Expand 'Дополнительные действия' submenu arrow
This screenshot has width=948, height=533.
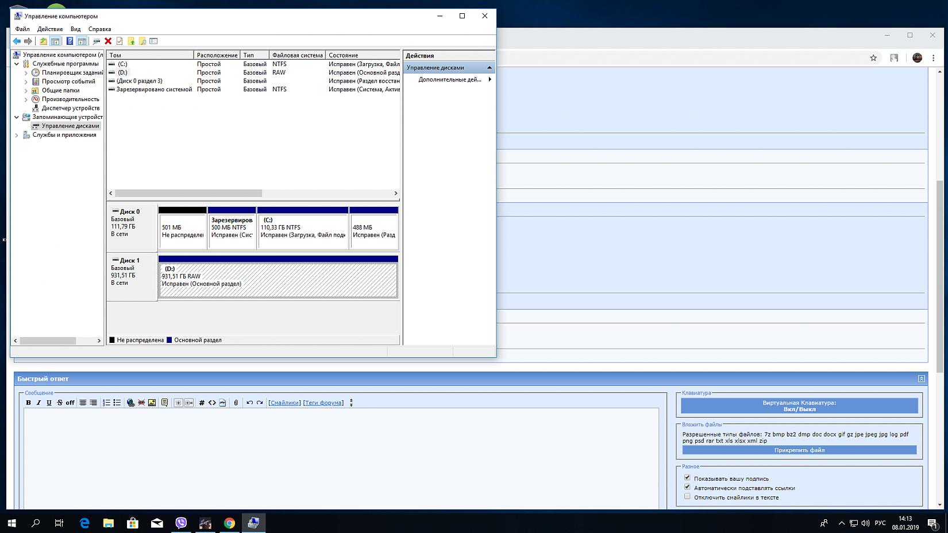[x=490, y=79]
